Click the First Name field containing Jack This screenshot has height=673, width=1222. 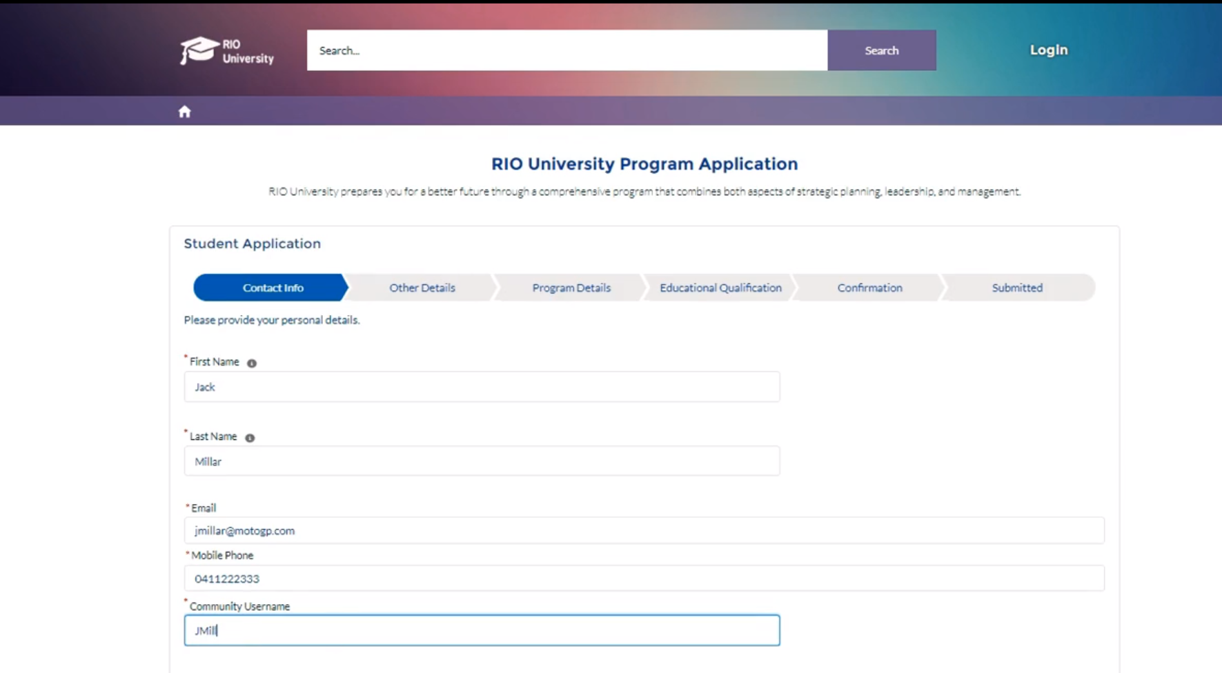(482, 387)
